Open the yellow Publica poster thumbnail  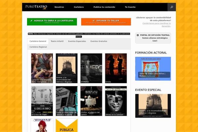click(67, 125)
